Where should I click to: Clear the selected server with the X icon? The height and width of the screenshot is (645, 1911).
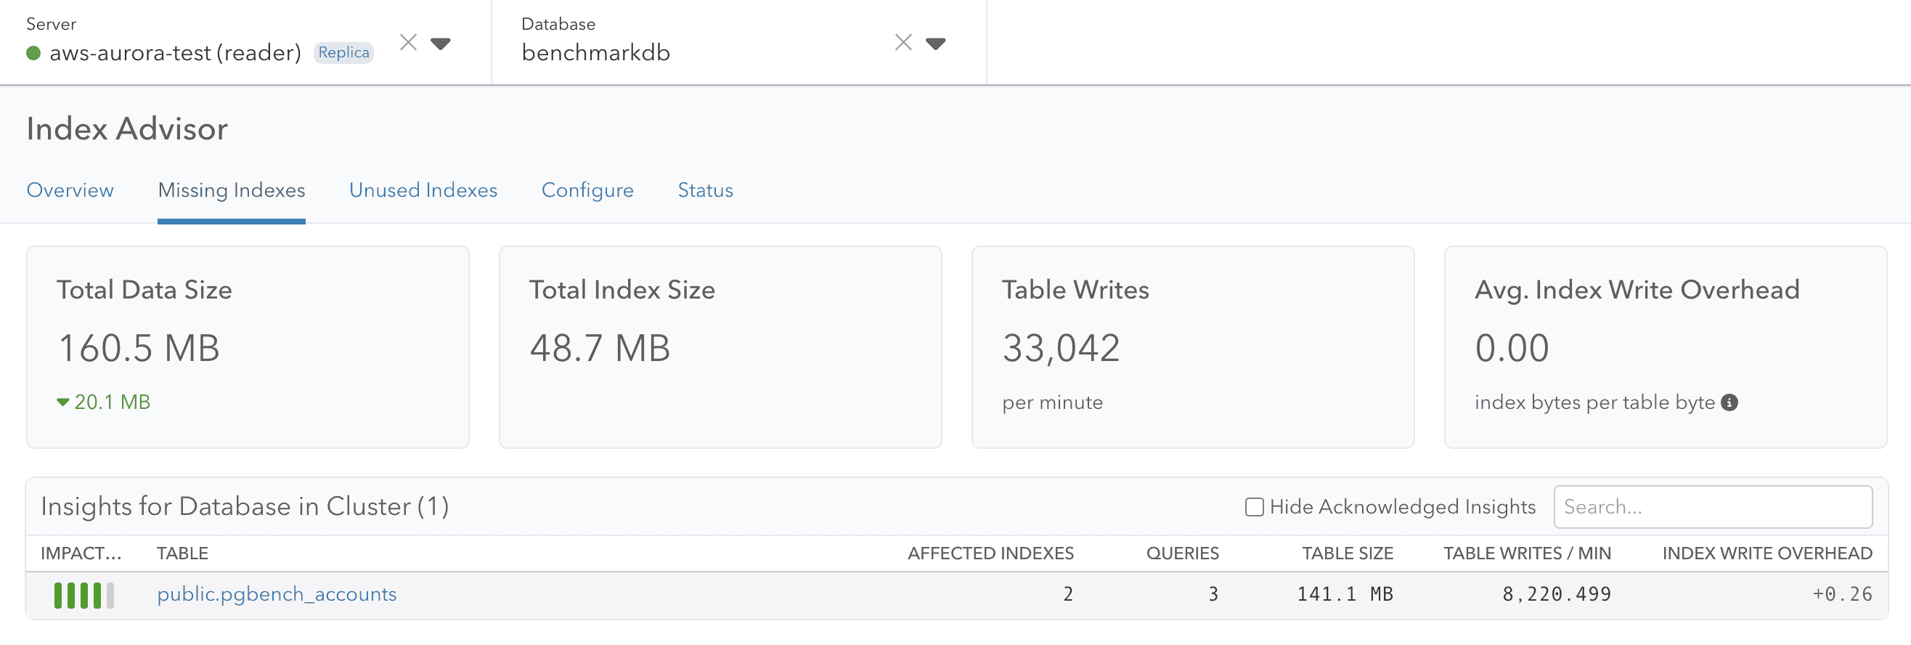click(408, 43)
